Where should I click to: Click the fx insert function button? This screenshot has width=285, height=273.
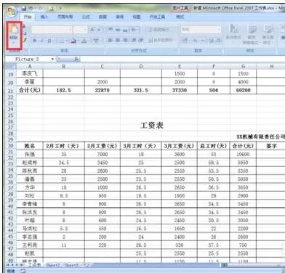click(x=76, y=59)
